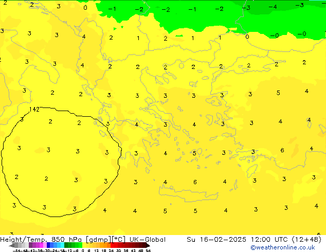Select the 850 hPa level text
This screenshot has width=326, height=252.
click(x=66, y=240)
